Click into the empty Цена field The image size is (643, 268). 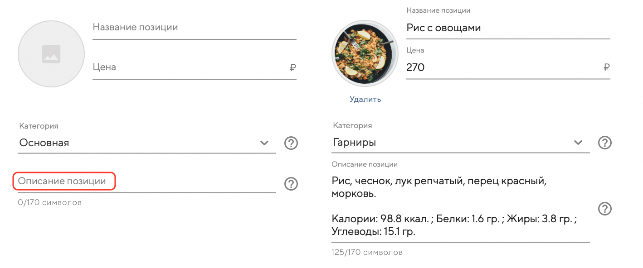pos(190,67)
